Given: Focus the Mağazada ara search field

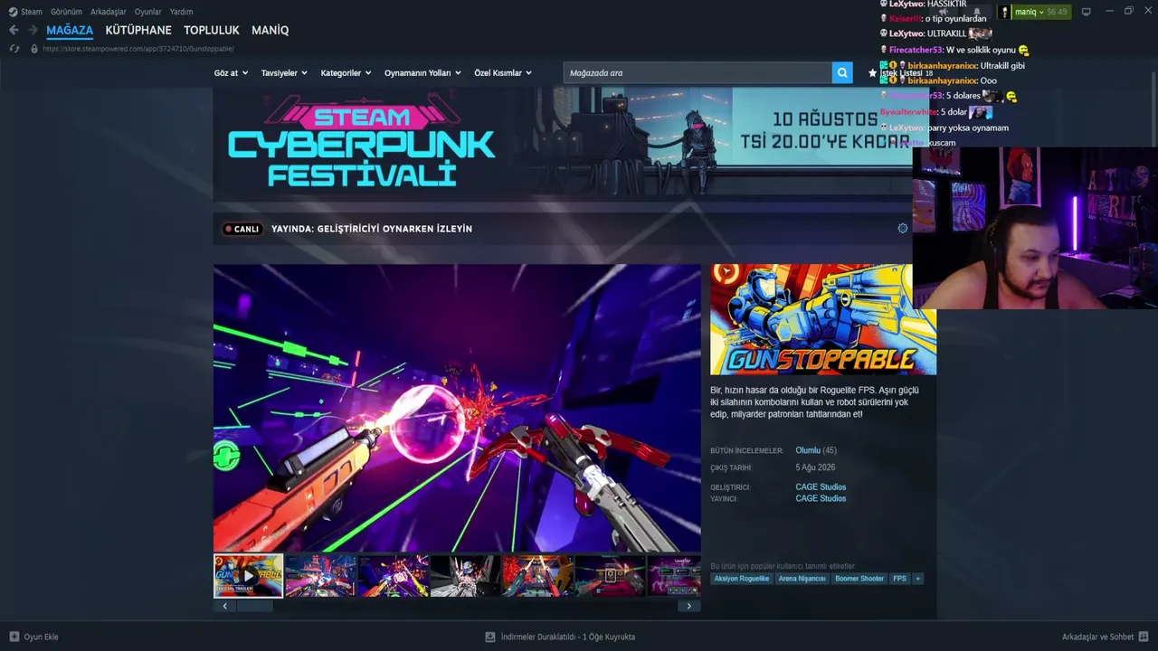Looking at the screenshot, I should click(x=698, y=72).
